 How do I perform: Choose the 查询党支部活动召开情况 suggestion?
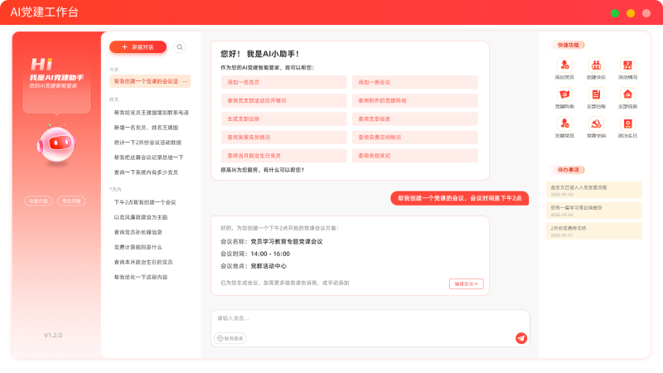click(x=283, y=100)
